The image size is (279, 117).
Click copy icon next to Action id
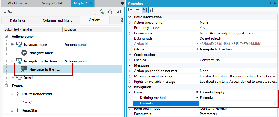click(197, 44)
